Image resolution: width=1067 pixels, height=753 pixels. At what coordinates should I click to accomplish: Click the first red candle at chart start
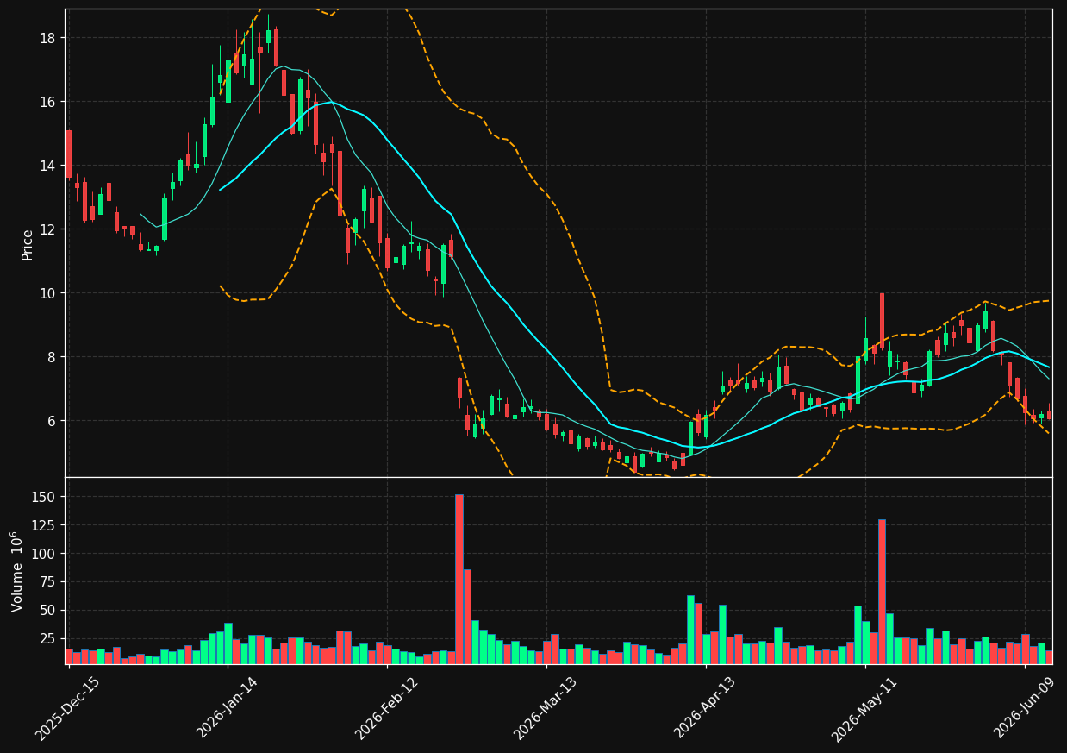69,154
